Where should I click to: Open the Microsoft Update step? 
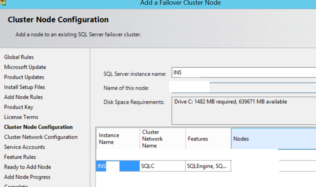click(25, 67)
